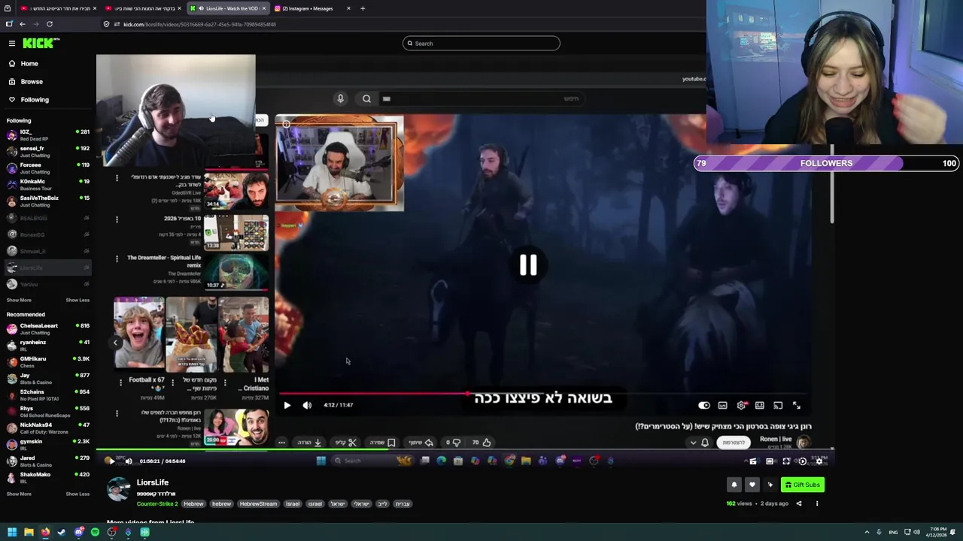This screenshot has height=541, width=963.
Task: Dislike the embedded YouTube video
Action: coord(453,443)
